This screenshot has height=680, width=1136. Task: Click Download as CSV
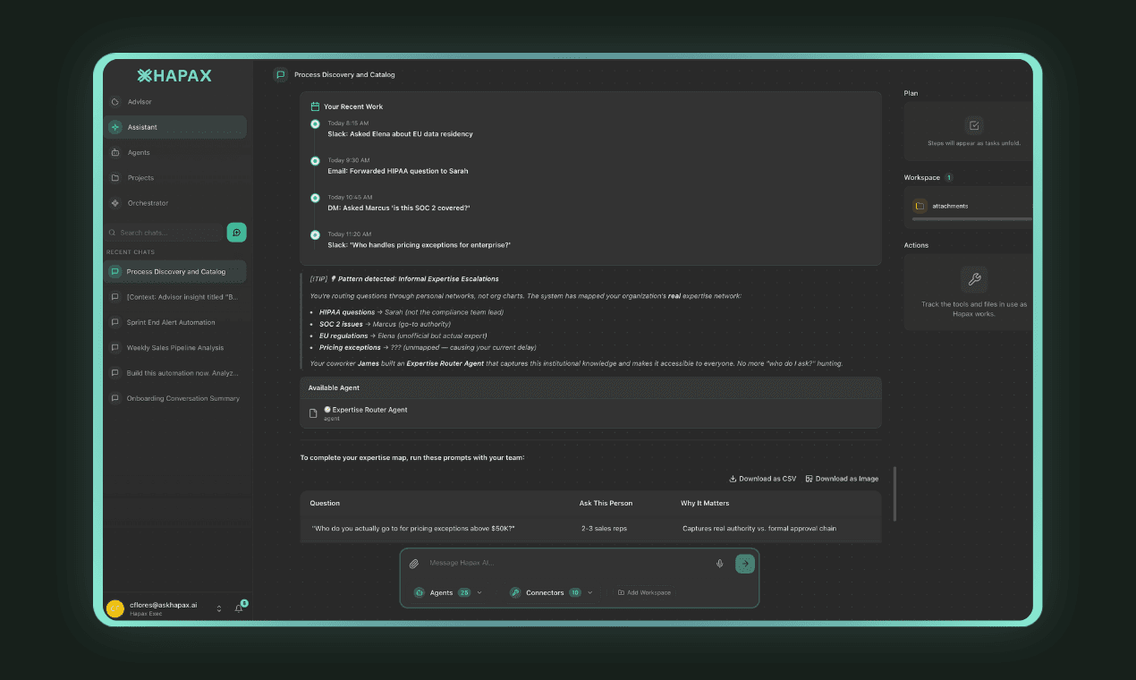tap(762, 479)
